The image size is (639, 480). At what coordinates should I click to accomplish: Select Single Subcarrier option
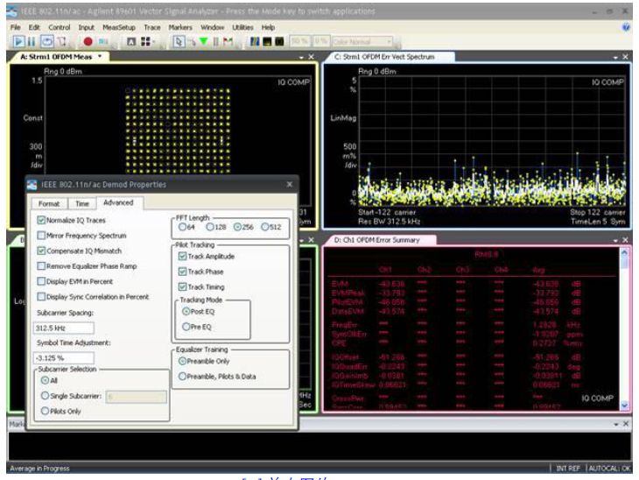(x=45, y=396)
